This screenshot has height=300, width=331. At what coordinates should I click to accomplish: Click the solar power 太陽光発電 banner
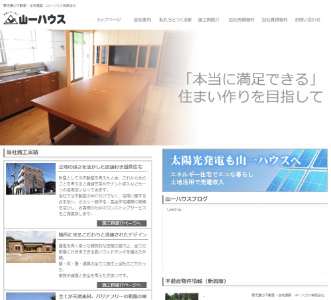[x=245, y=170]
